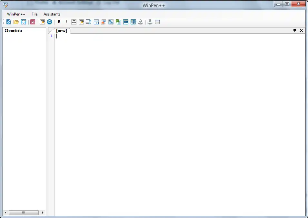Open the tab list dropdown arrow
Viewport: 308px width, 218px height.
pyautogui.click(x=295, y=30)
